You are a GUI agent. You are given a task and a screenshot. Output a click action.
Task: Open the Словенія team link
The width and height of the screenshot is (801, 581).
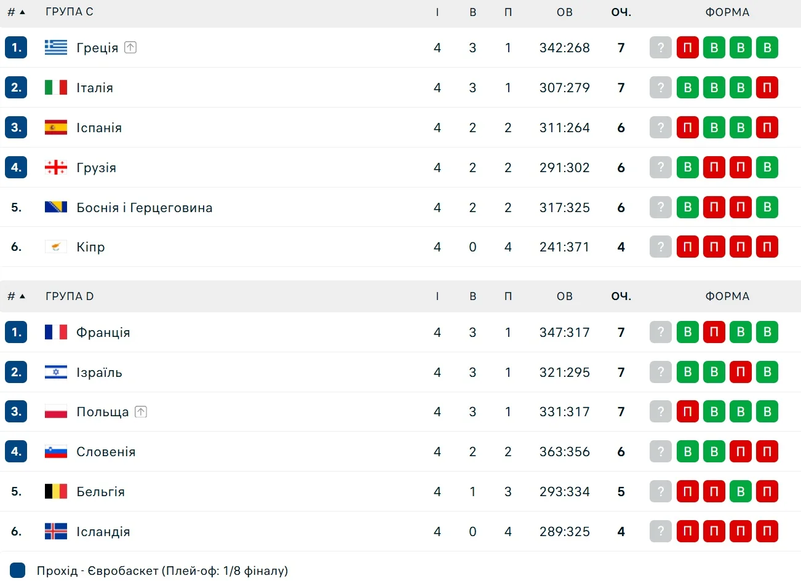click(x=106, y=452)
